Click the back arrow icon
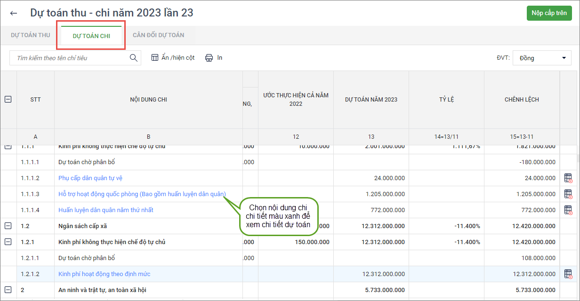 click(14, 13)
